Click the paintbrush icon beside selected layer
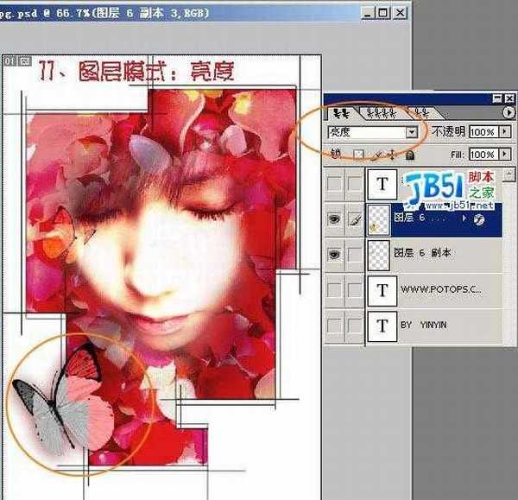 coord(354,220)
